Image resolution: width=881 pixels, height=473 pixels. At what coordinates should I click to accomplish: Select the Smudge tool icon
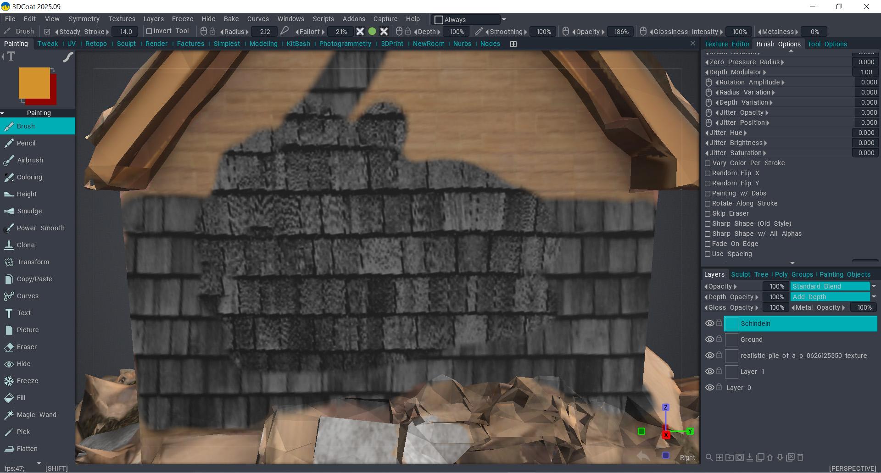pos(9,211)
